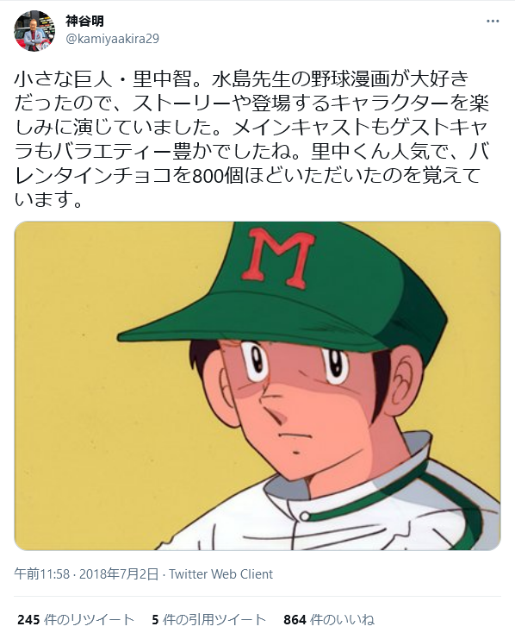Click the 午前11:58 timestamp
This screenshot has width=515, height=639.
[x=42, y=574]
